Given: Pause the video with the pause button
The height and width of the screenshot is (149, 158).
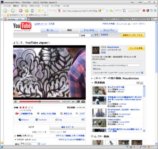Looking at the screenshot, I should click(15, 102).
